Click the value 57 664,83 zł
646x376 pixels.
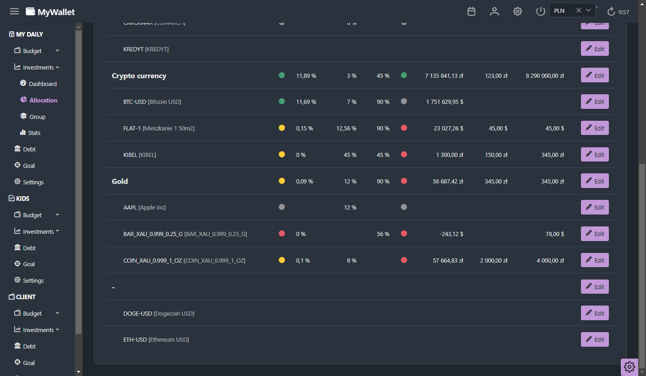(x=448, y=261)
